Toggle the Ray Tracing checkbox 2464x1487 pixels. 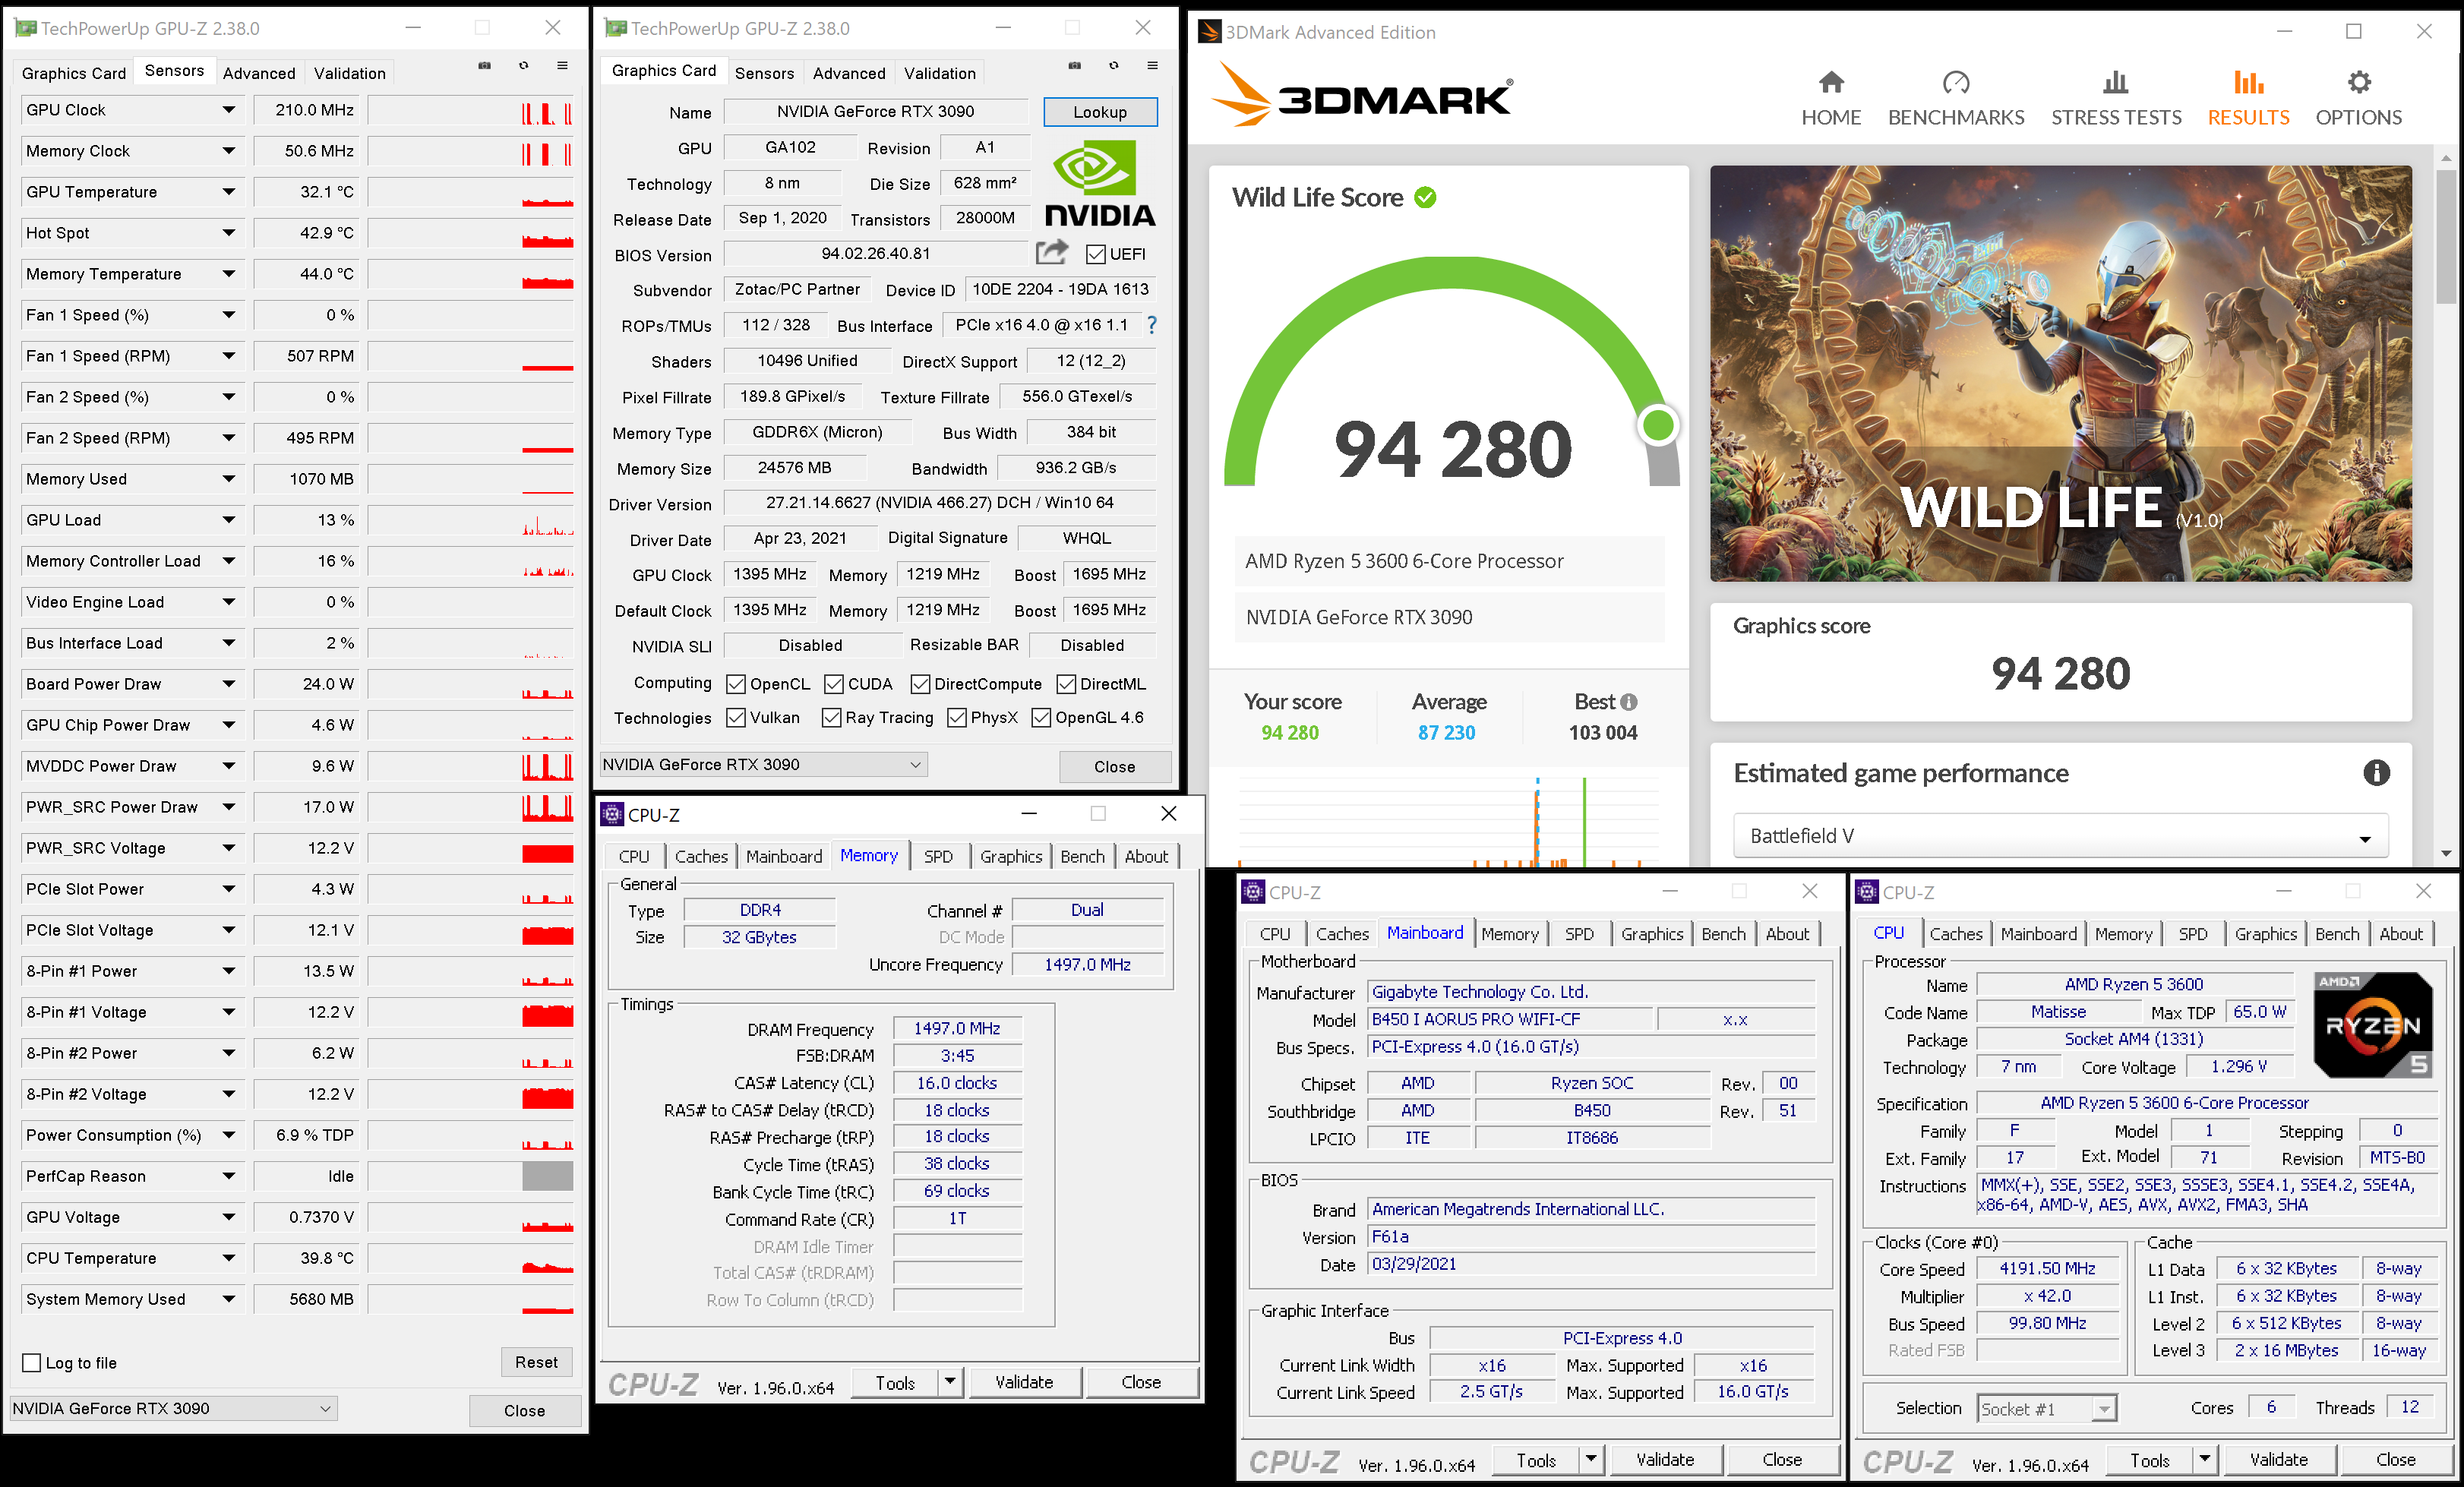(x=831, y=718)
